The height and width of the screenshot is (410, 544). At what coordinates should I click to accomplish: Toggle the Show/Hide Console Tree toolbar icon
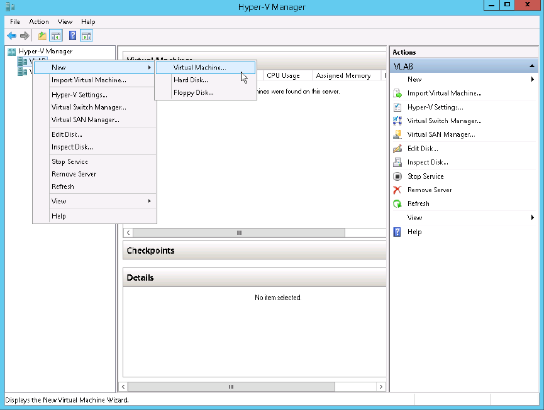click(x=56, y=36)
